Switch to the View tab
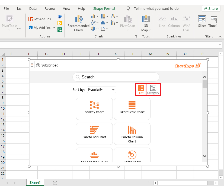This screenshot has width=224, height=191. pyautogui.click(x=66, y=9)
